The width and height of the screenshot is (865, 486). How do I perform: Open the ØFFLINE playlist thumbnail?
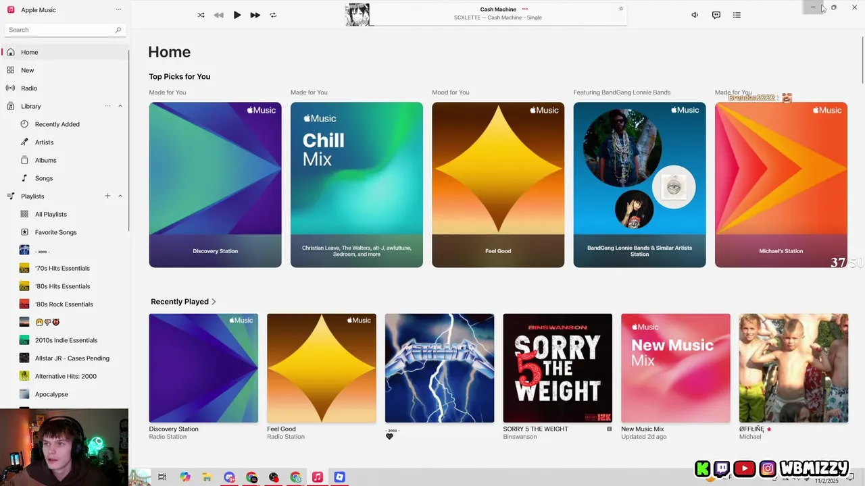coord(793,368)
